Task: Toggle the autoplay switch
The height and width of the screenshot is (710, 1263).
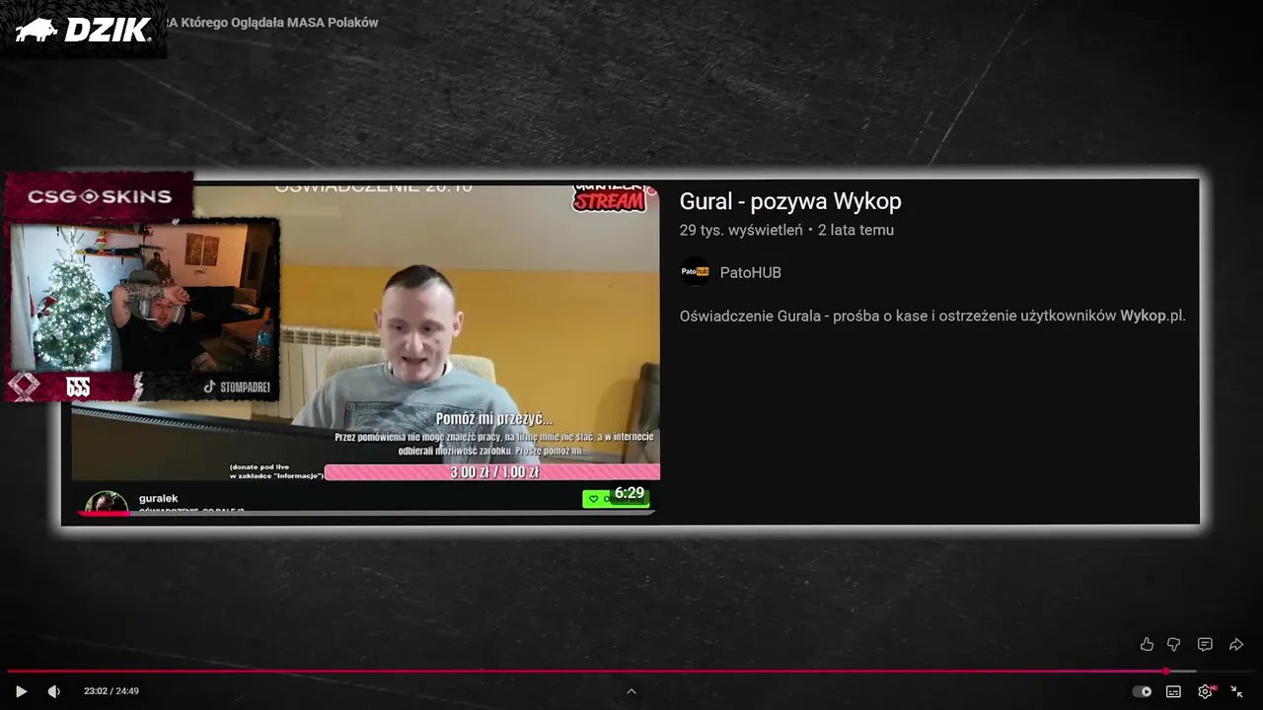Action: pos(1142,691)
